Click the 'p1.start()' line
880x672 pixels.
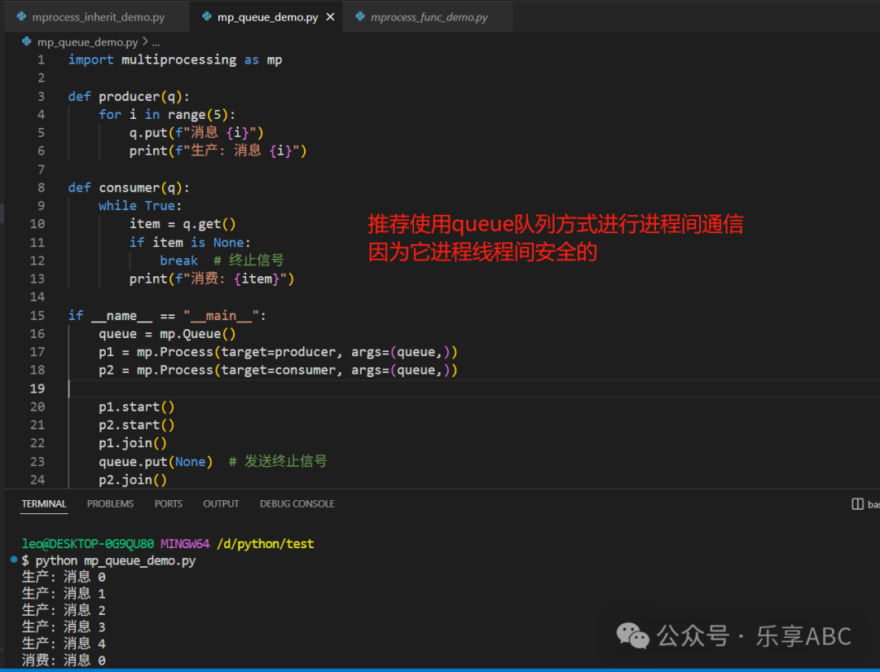137,406
